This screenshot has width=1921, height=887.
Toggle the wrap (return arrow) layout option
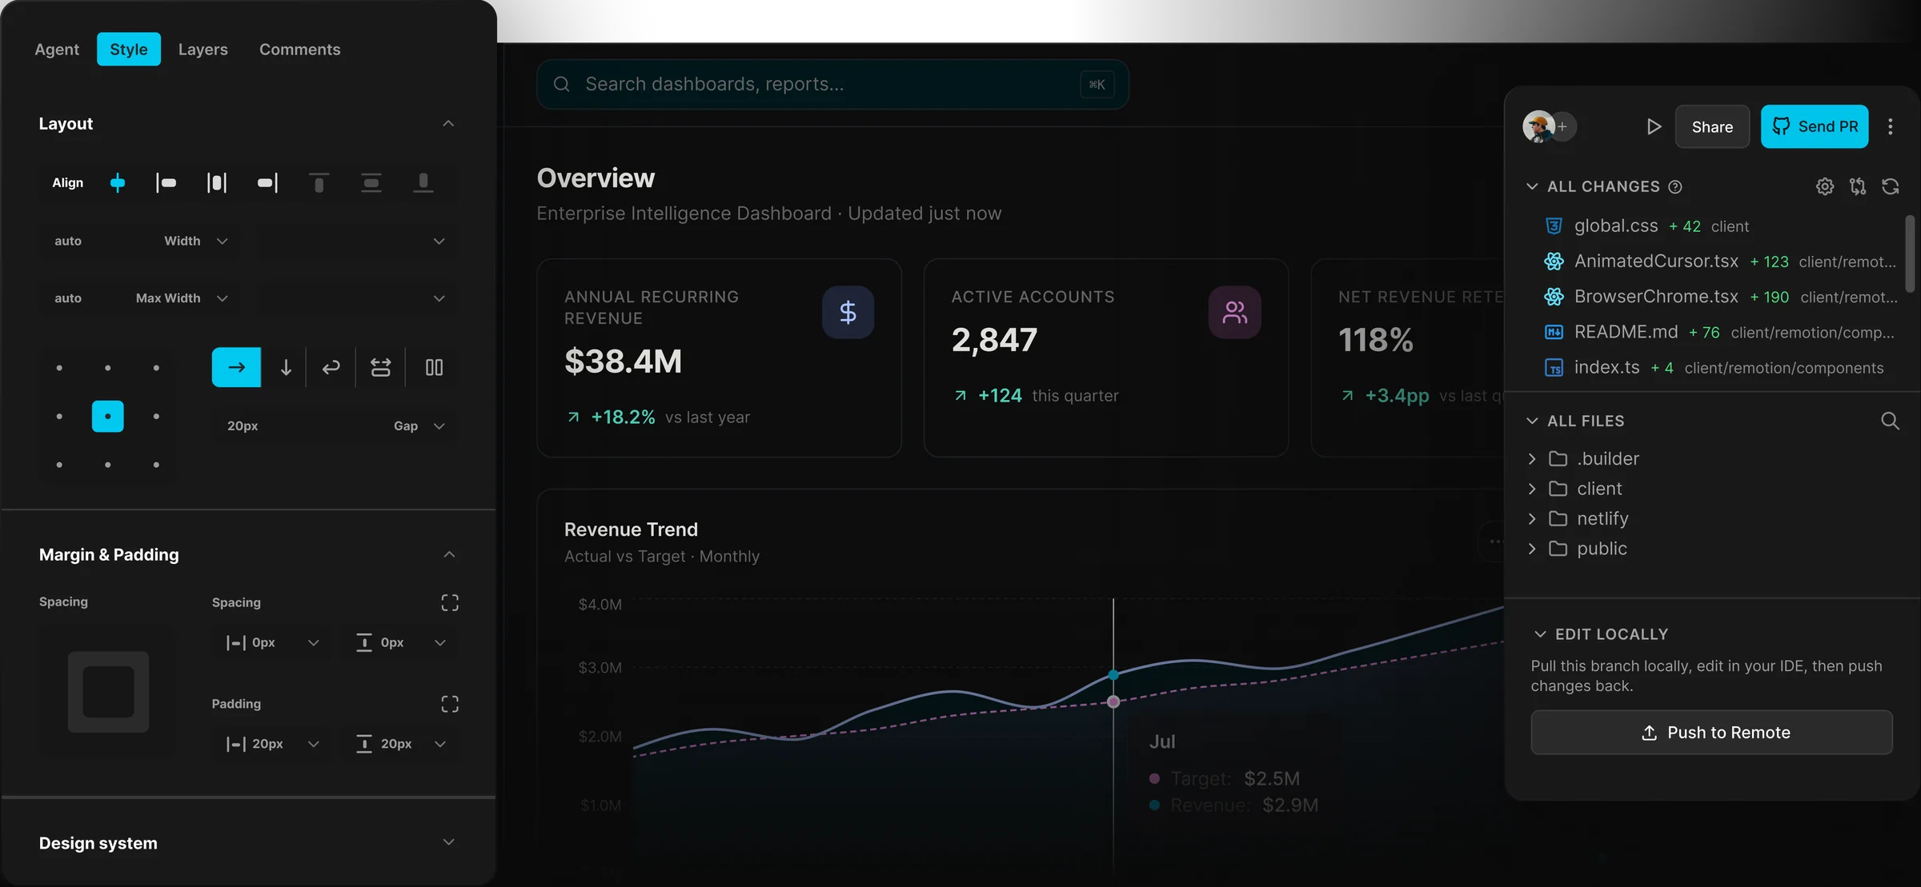[x=331, y=367]
